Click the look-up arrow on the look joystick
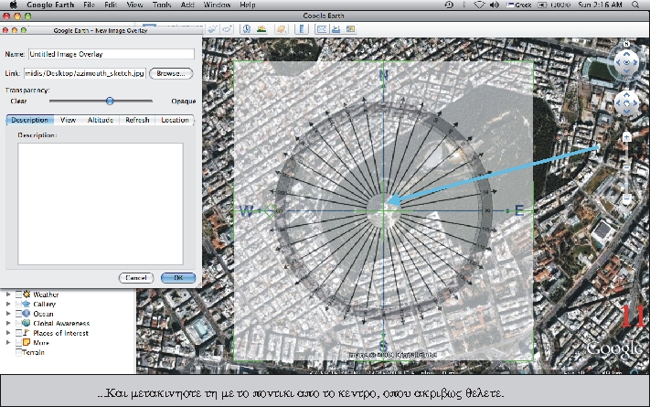 pyautogui.click(x=626, y=54)
